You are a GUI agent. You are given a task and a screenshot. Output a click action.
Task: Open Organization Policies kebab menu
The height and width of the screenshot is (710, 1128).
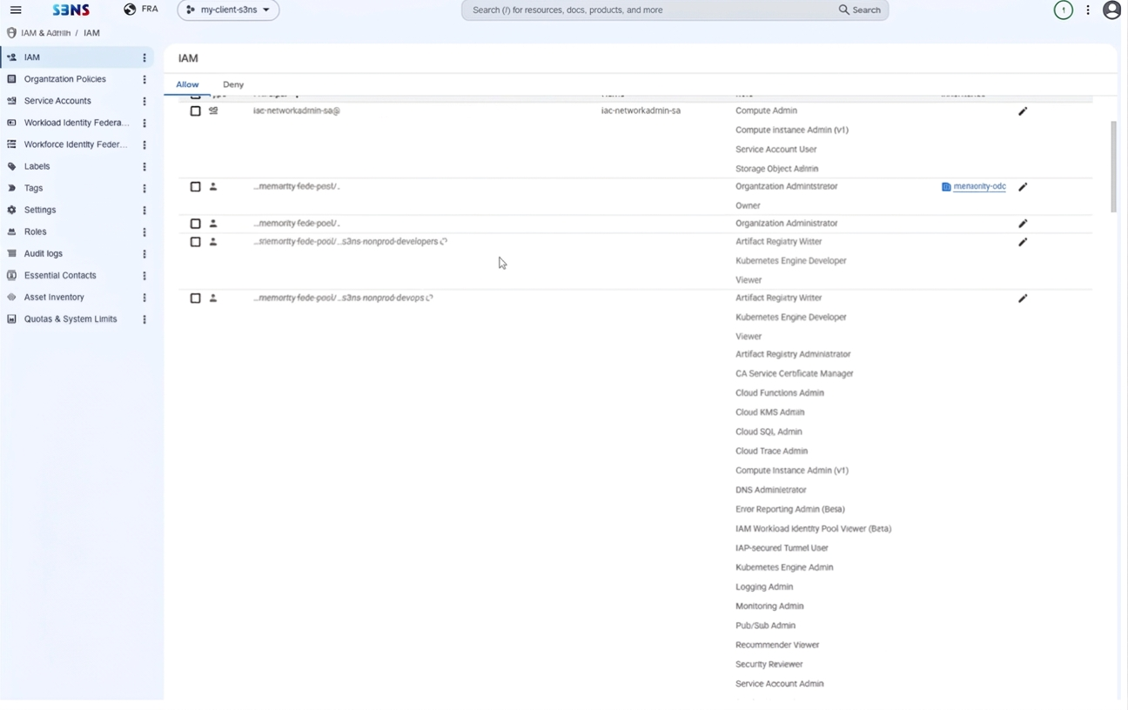click(x=144, y=79)
